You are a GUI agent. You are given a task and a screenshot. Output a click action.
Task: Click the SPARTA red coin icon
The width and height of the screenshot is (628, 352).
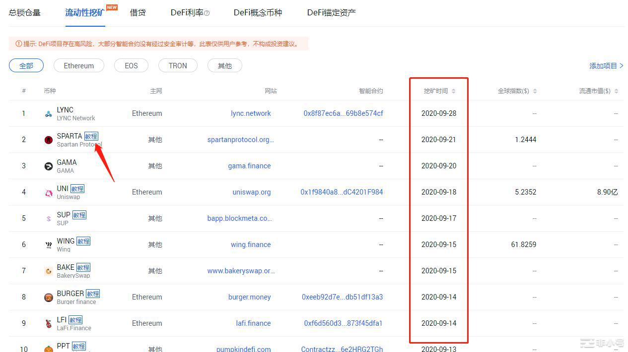coord(48,140)
